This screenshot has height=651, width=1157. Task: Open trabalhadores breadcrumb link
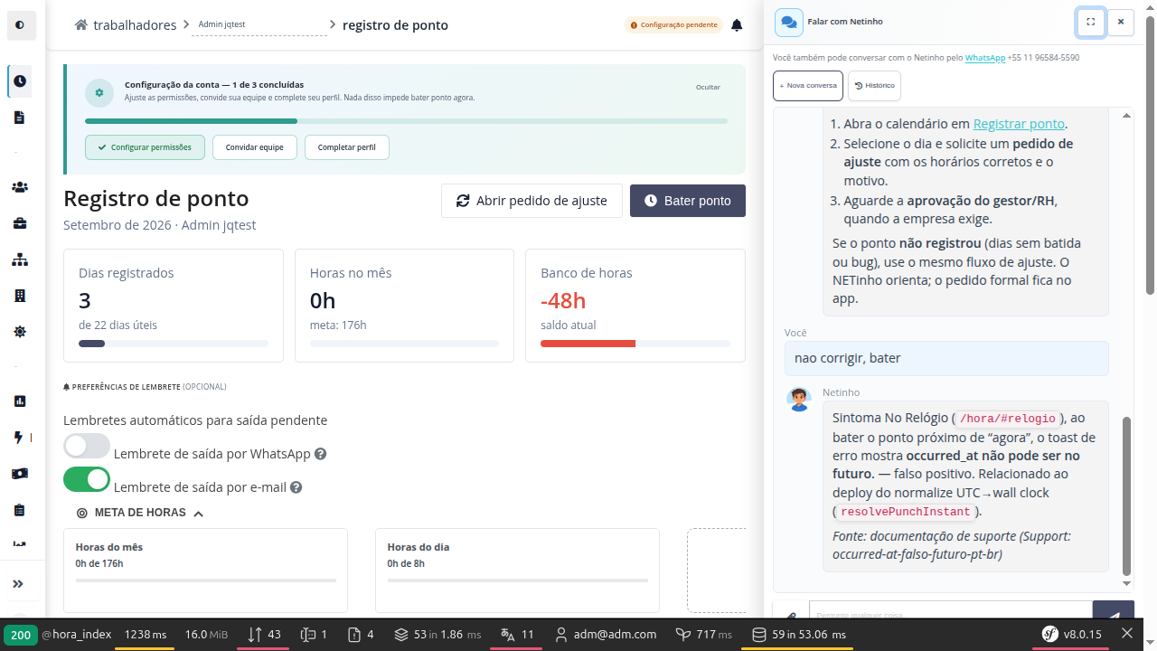pos(135,25)
